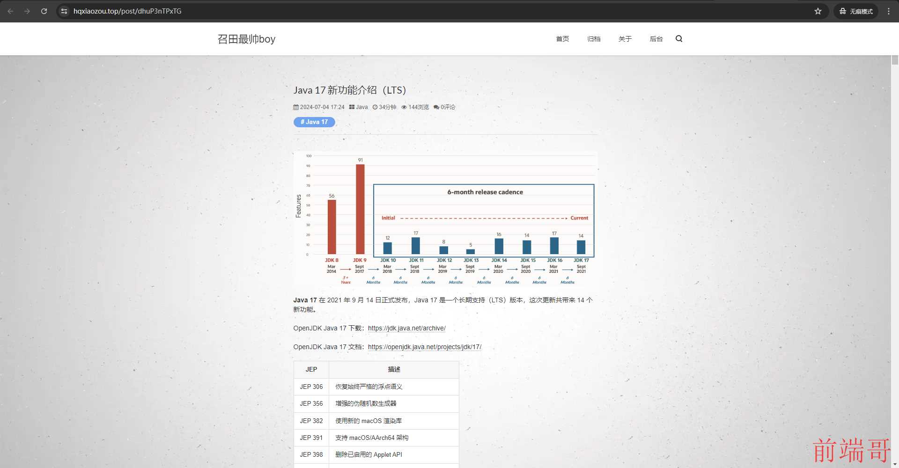
Task: Click the 增强的伪随机数生成器 description cell
Action: (x=394, y=403)
